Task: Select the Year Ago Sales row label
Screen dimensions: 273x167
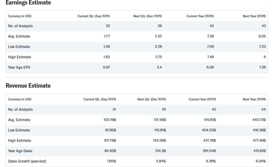Action: pyautogui.click(x=20, y=151)
